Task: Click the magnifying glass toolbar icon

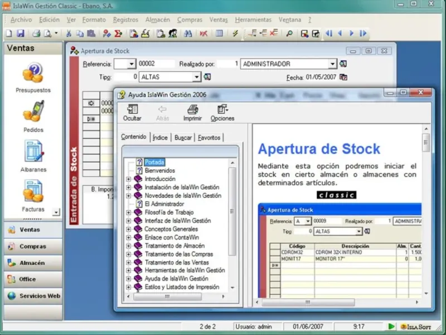Action: point(289,33)
